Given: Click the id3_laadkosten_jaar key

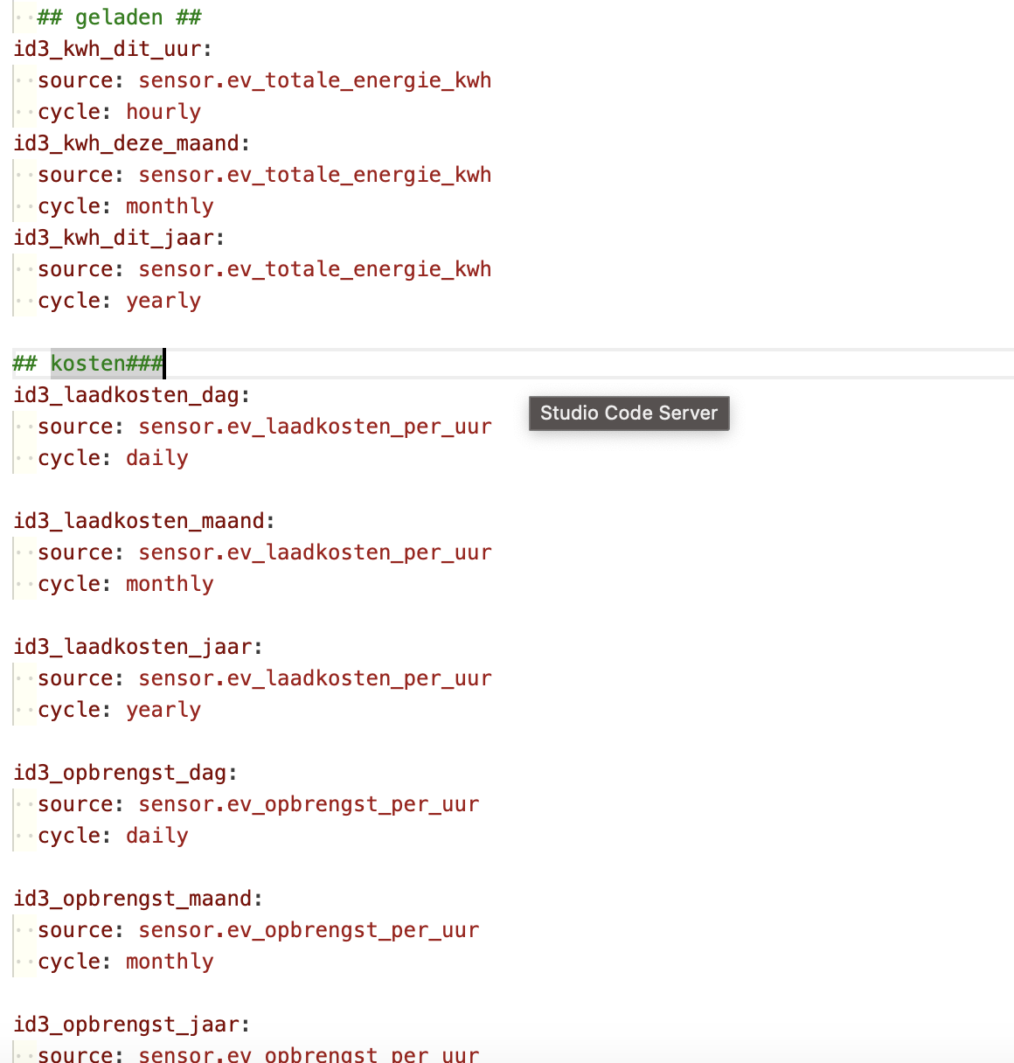Looking at the screenshot, I should point(136,647).
